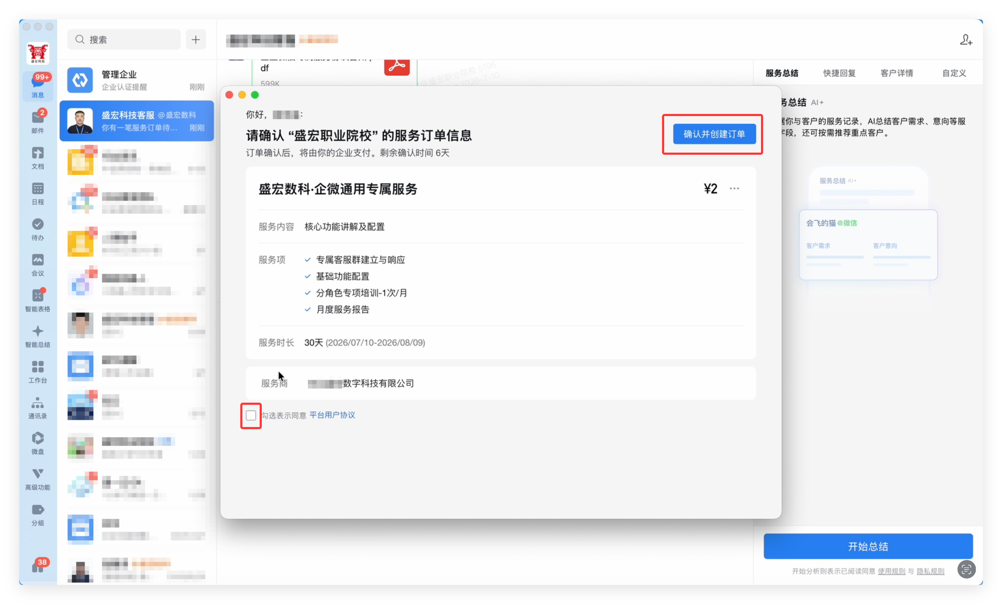Screen dimensions: 1002x604
Task: Click the 专属客服群建立与响应 service item
Action: point(360,260)
